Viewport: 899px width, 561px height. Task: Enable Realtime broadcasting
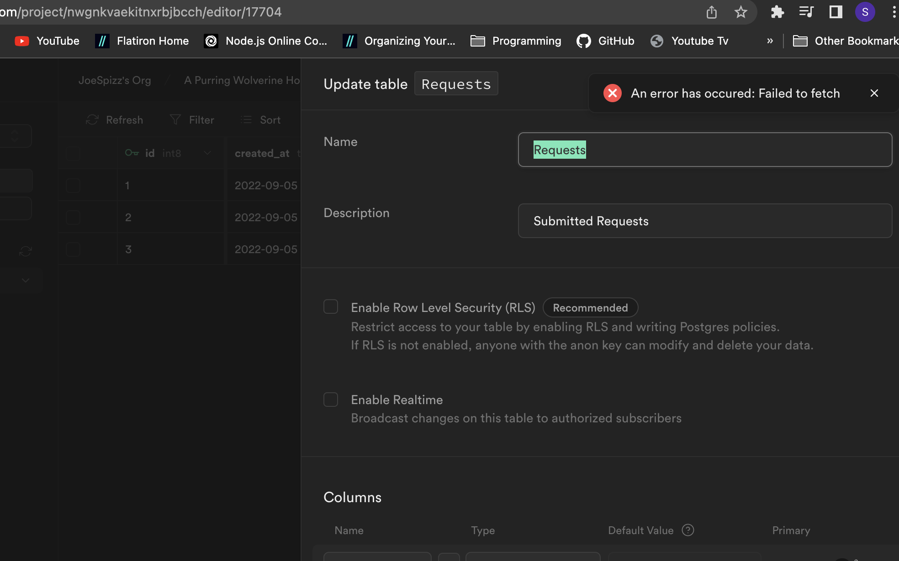pos(331,400)
